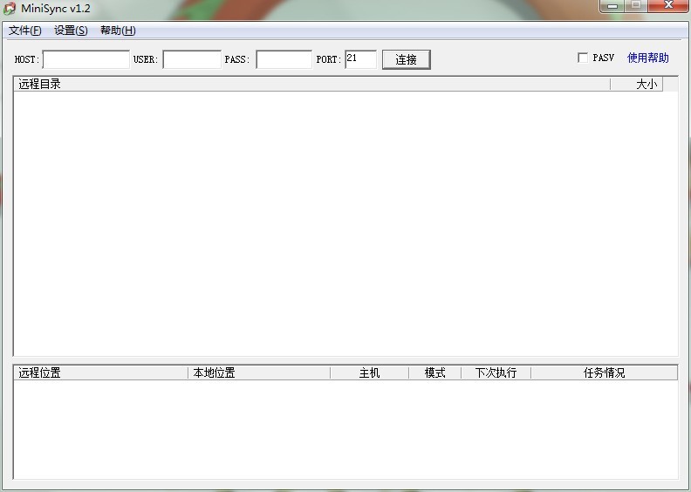The image size is (691, 492).
Task: Open the 文件(F) menu
Action: (x=24, y=31)
